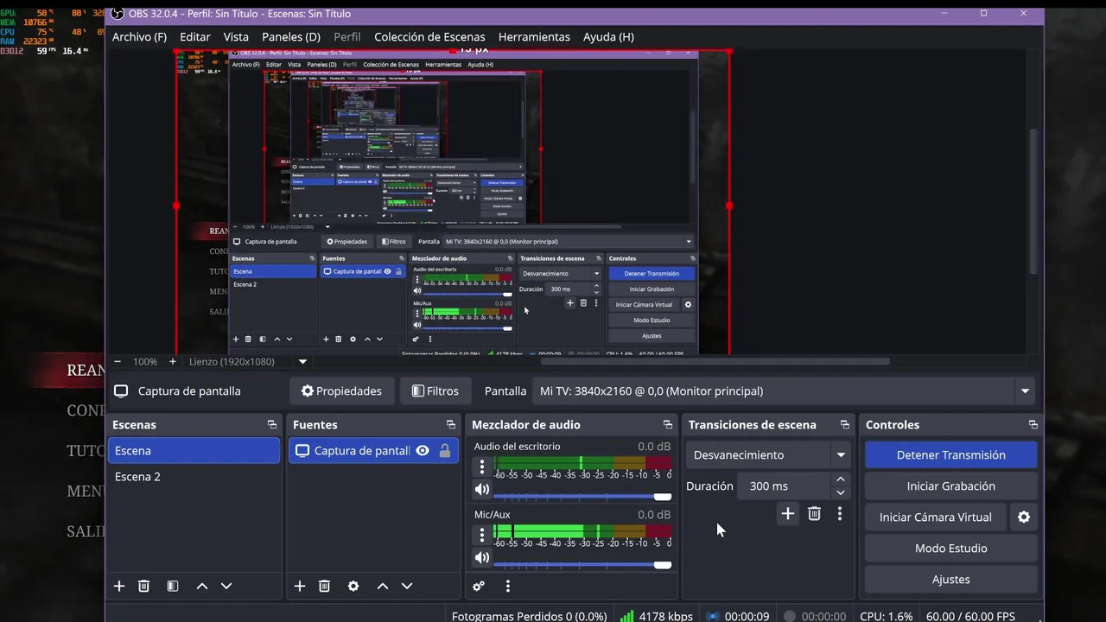Open Ayuda menu

[608, 37]
